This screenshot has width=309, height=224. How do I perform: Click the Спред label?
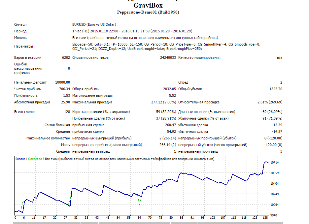(183, 82)
